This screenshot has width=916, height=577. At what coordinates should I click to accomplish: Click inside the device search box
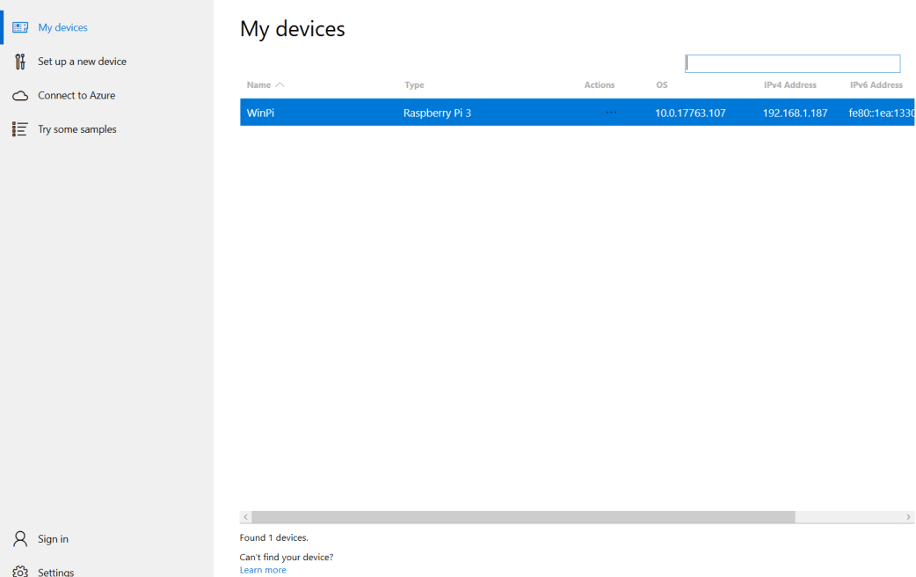(791, 62)
